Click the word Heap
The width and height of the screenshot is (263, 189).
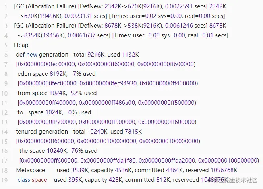[x=21, y=45]
